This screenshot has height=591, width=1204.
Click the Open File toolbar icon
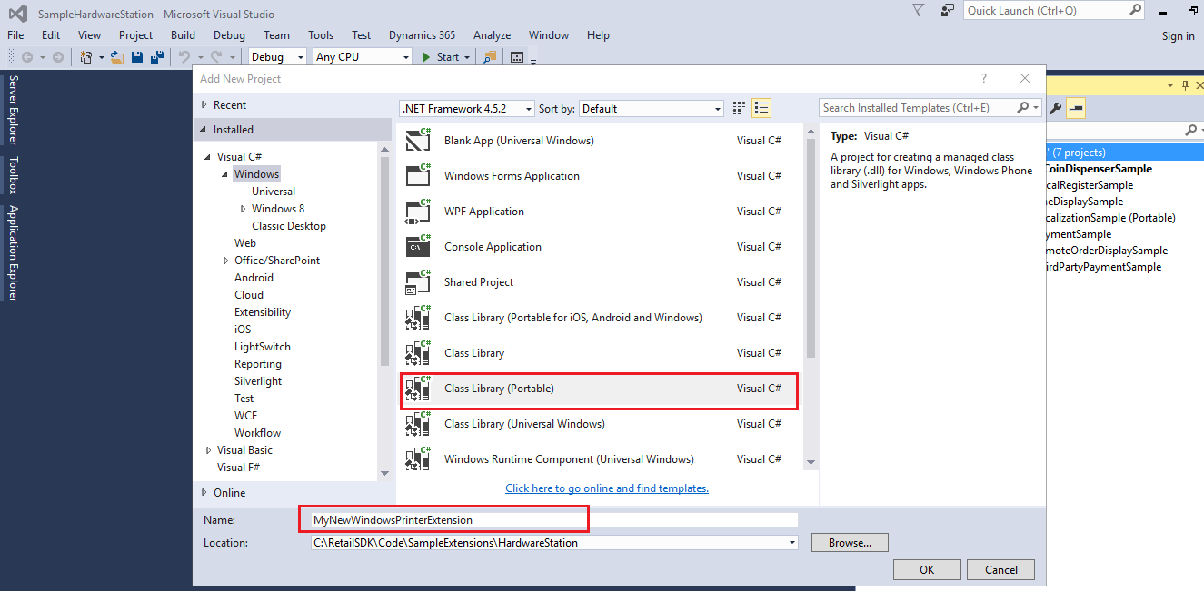tap(117, 56)
